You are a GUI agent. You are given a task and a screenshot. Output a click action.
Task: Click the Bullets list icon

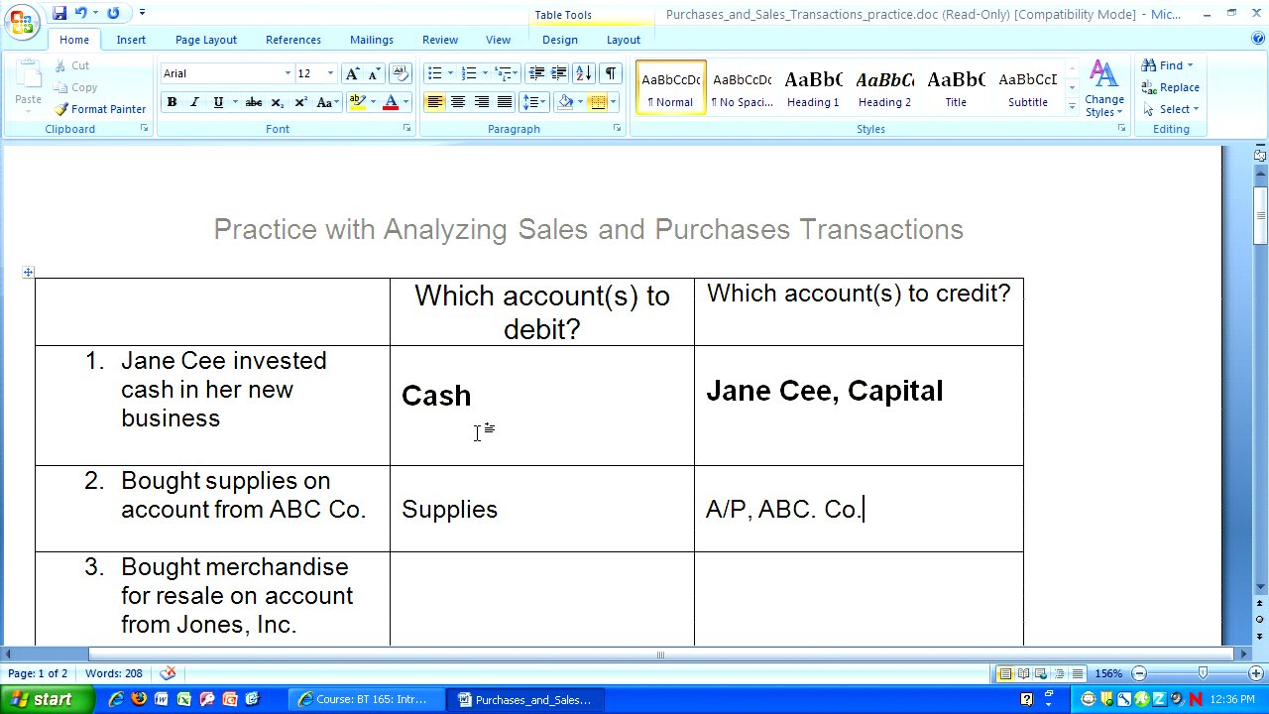click(x=434, y=73)
